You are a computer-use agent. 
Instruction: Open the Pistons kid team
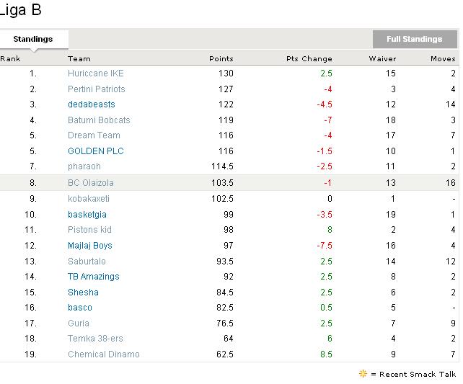(89, 230)
